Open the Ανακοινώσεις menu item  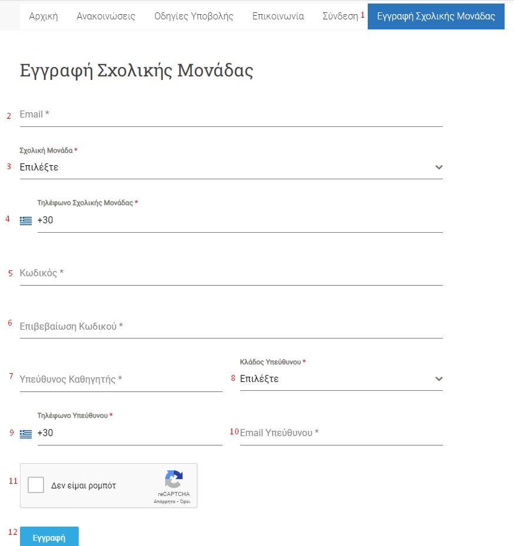point(106,16)
